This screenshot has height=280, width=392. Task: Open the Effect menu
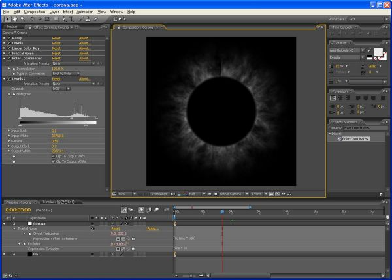tap(67, 12)
